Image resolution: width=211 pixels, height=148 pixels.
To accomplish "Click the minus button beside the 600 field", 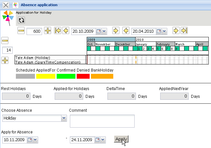I will [x=21, y=31].
